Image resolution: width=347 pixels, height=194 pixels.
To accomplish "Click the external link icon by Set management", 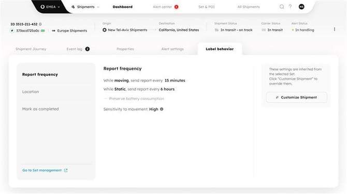I will click(66, 170).
